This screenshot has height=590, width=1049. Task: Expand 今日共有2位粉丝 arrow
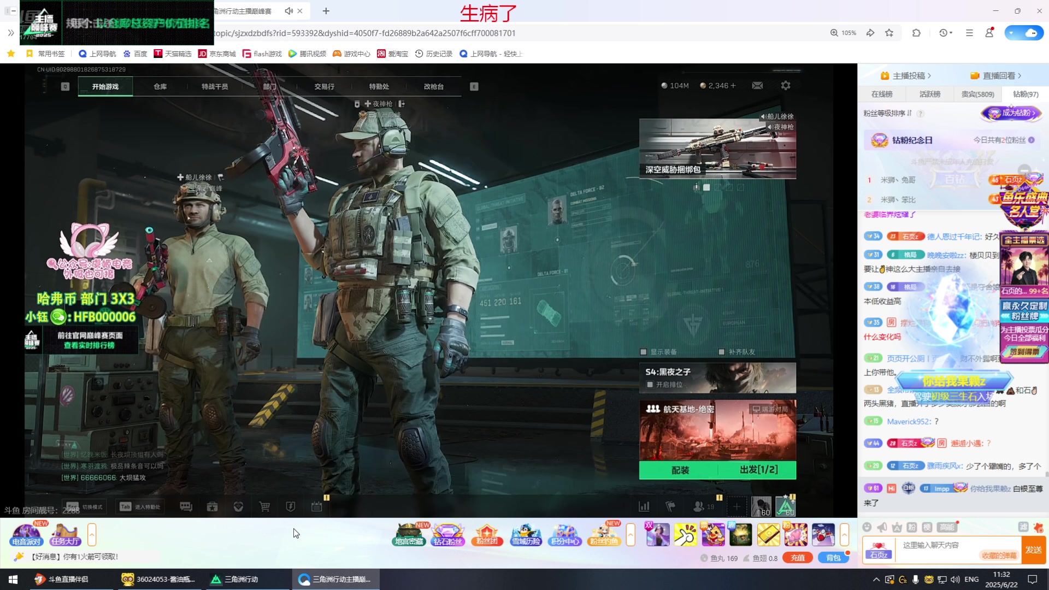click(1032, 140)
